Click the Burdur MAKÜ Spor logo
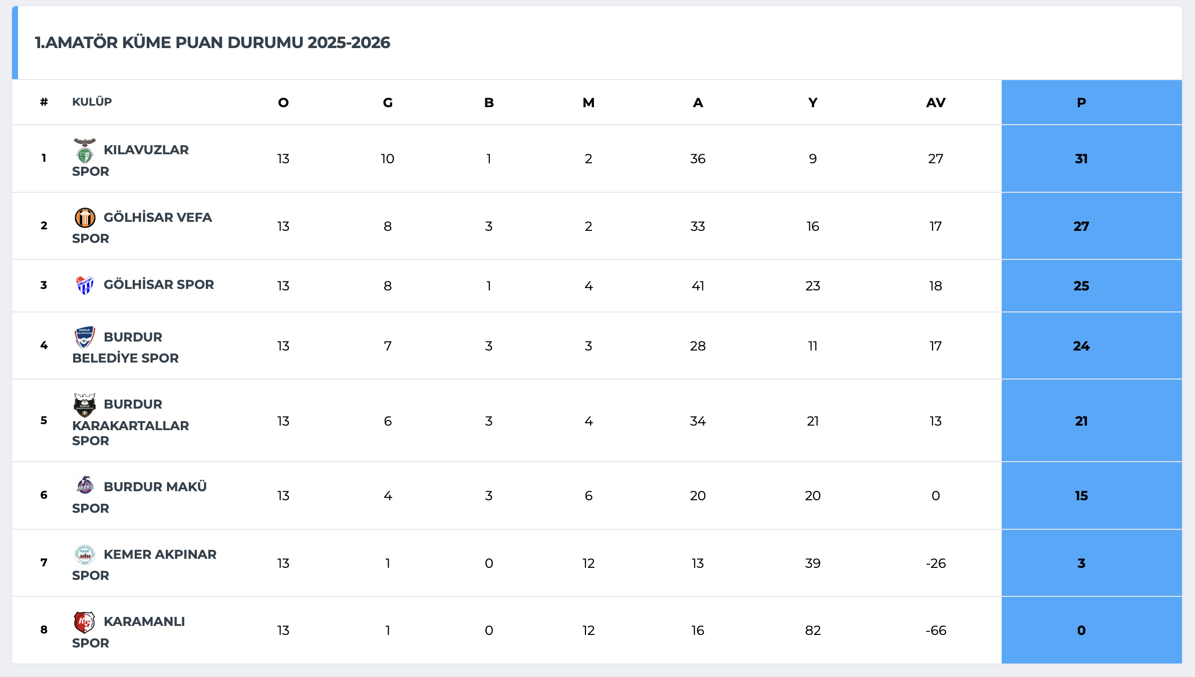The height and width of the screenshot is (677, 1195). coord(85,486)
